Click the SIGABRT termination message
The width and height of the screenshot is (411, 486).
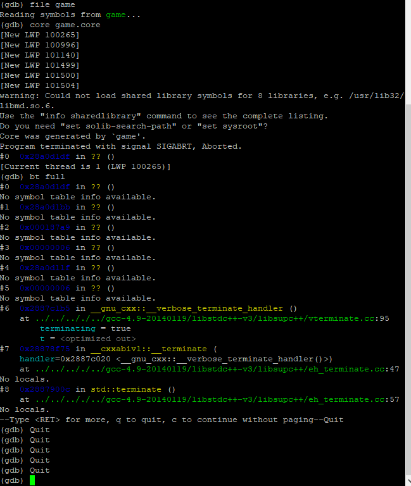pos(121,147)
